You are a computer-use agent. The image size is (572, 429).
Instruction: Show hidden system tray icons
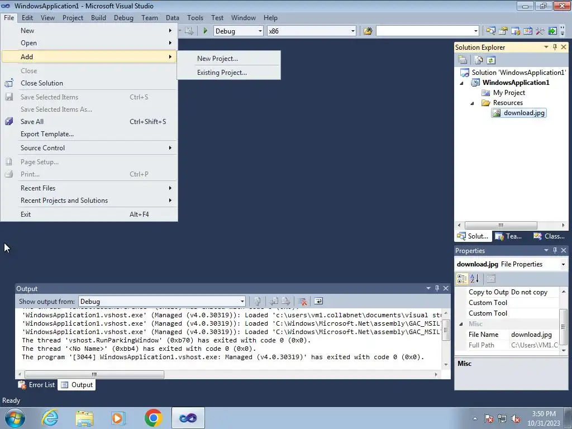[475, 418]
